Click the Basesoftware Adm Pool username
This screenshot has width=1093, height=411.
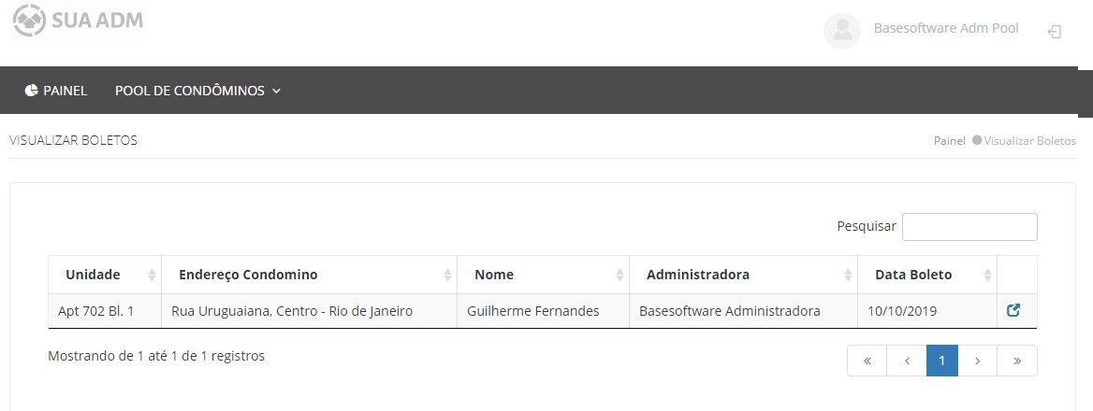(x=946, y=28)
